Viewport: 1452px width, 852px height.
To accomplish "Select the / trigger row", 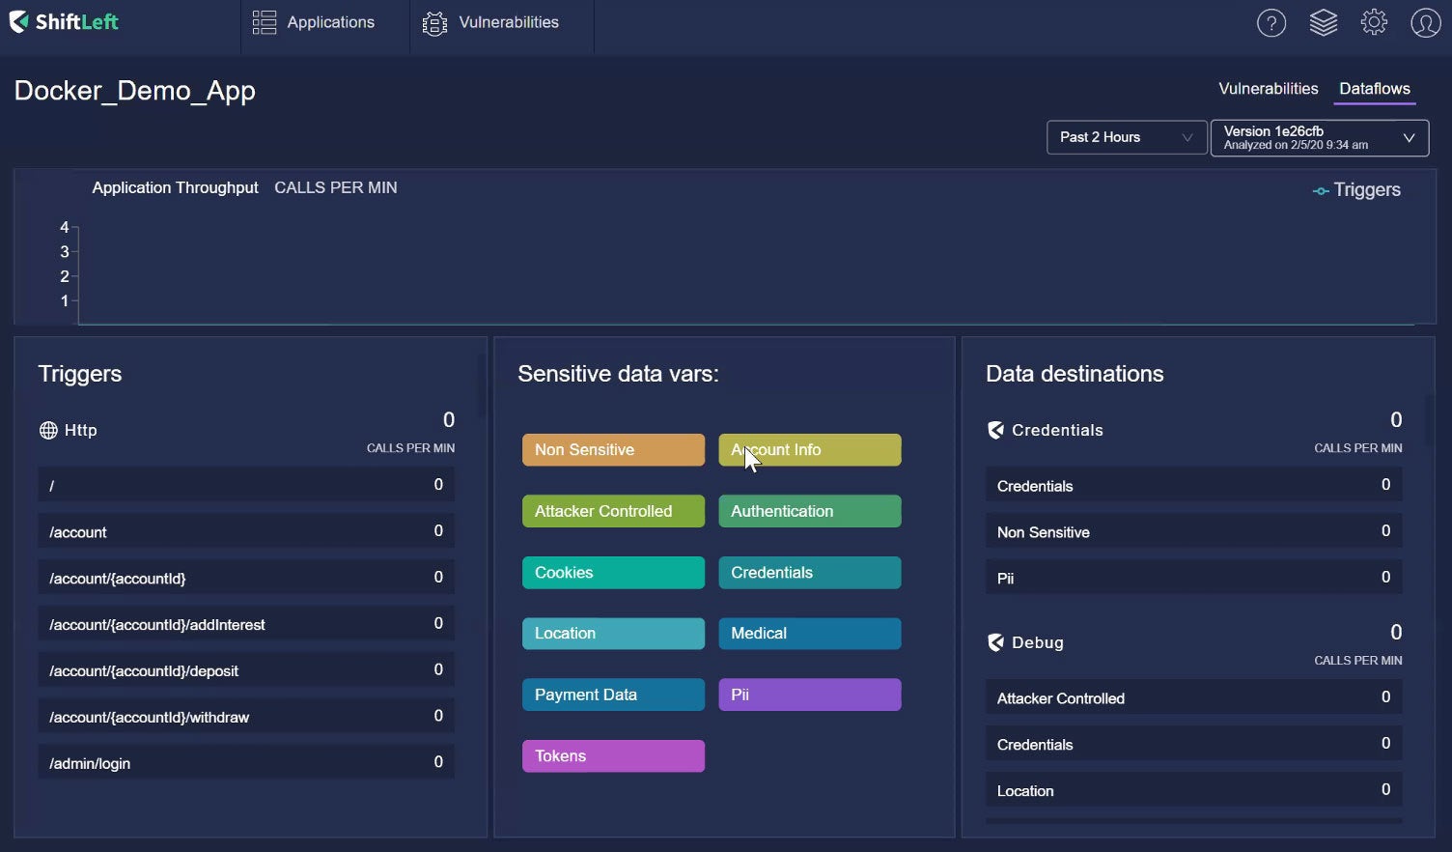I will tap(246, 485).
